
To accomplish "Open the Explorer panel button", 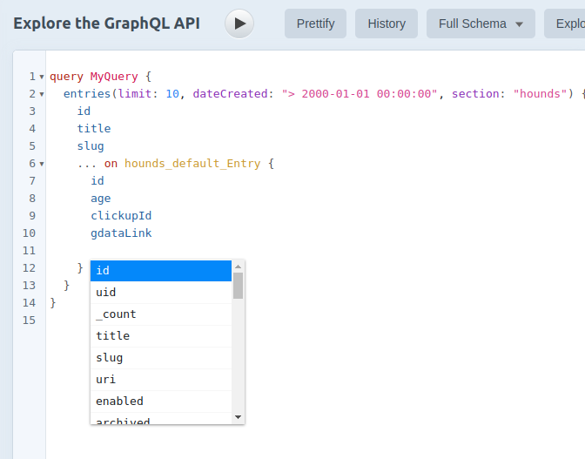I will [565, 24].
